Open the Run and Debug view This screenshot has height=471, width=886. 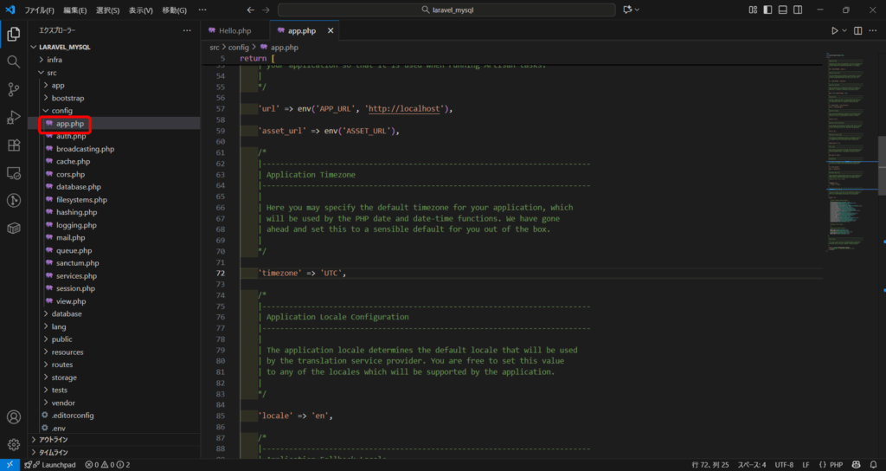13,117
